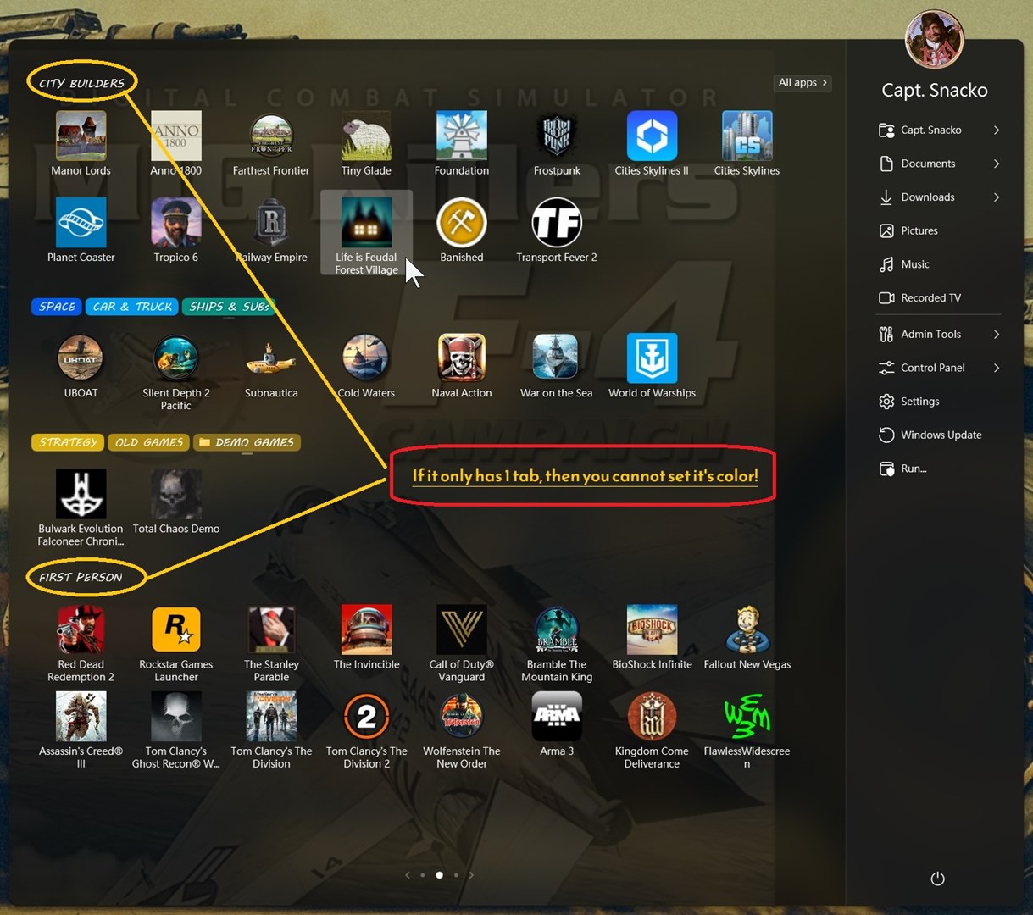Open the Frostpunk game icon
Screen dimensions: 1033x915
point(557,136)
